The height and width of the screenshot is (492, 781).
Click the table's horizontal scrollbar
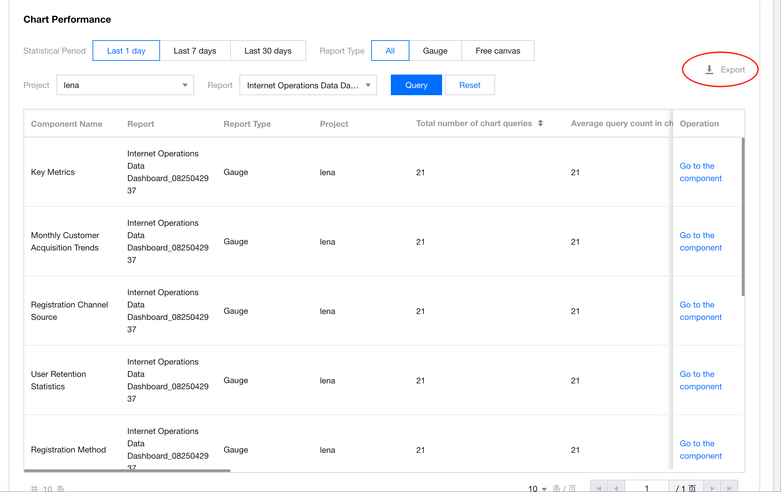[x=127, y=470]
